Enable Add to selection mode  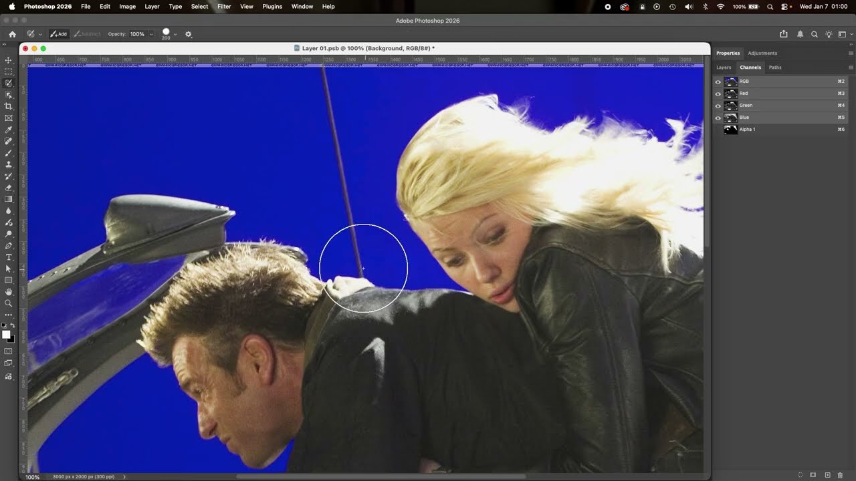[58, 34]
